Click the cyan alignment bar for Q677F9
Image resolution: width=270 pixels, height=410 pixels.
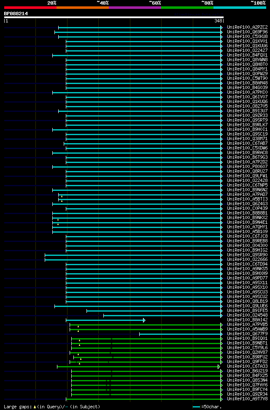[181, 334]
